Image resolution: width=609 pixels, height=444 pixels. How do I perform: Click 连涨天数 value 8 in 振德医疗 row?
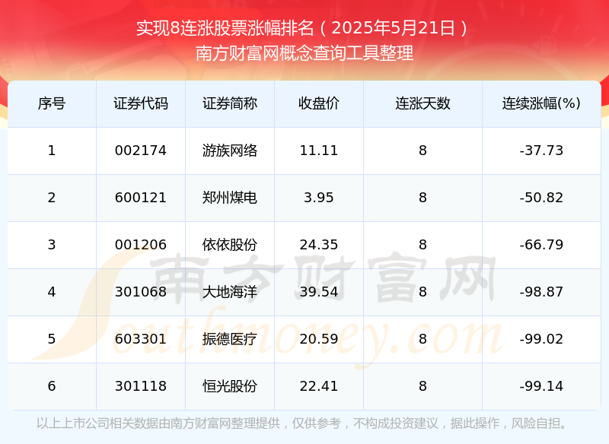[422, 339]
